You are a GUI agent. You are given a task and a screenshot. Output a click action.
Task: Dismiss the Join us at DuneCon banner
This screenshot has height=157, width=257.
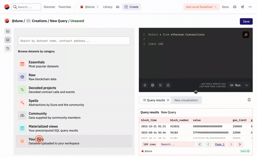[215, 7]
